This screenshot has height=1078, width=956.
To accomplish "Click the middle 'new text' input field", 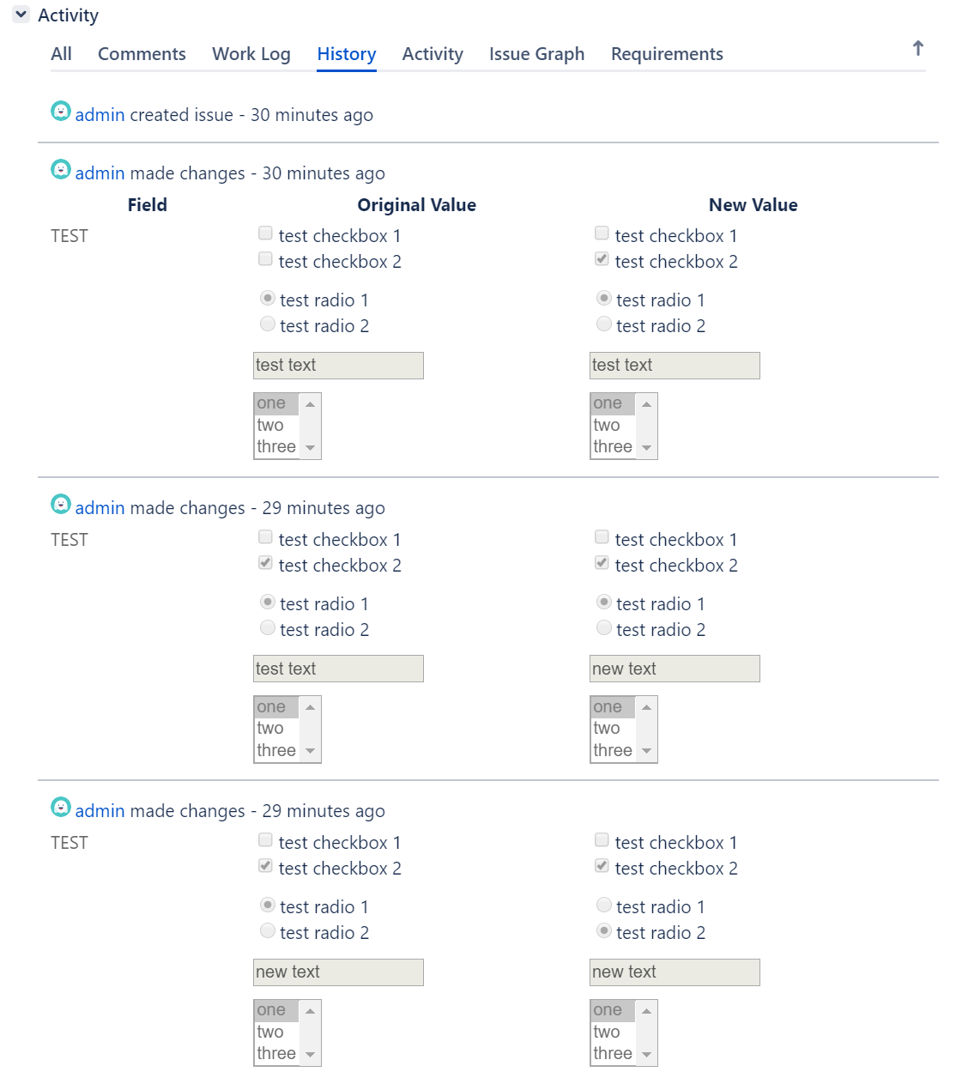I will coord(675,669).
